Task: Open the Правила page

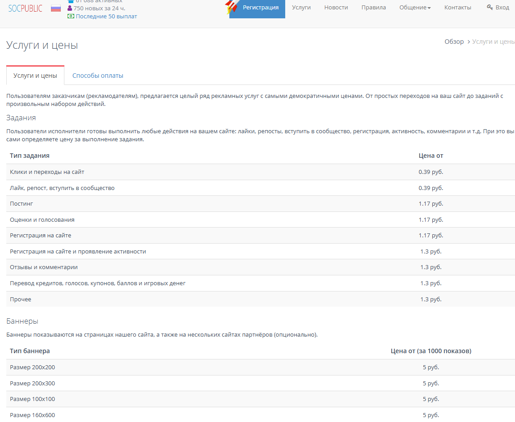Action: click(373, 7)
